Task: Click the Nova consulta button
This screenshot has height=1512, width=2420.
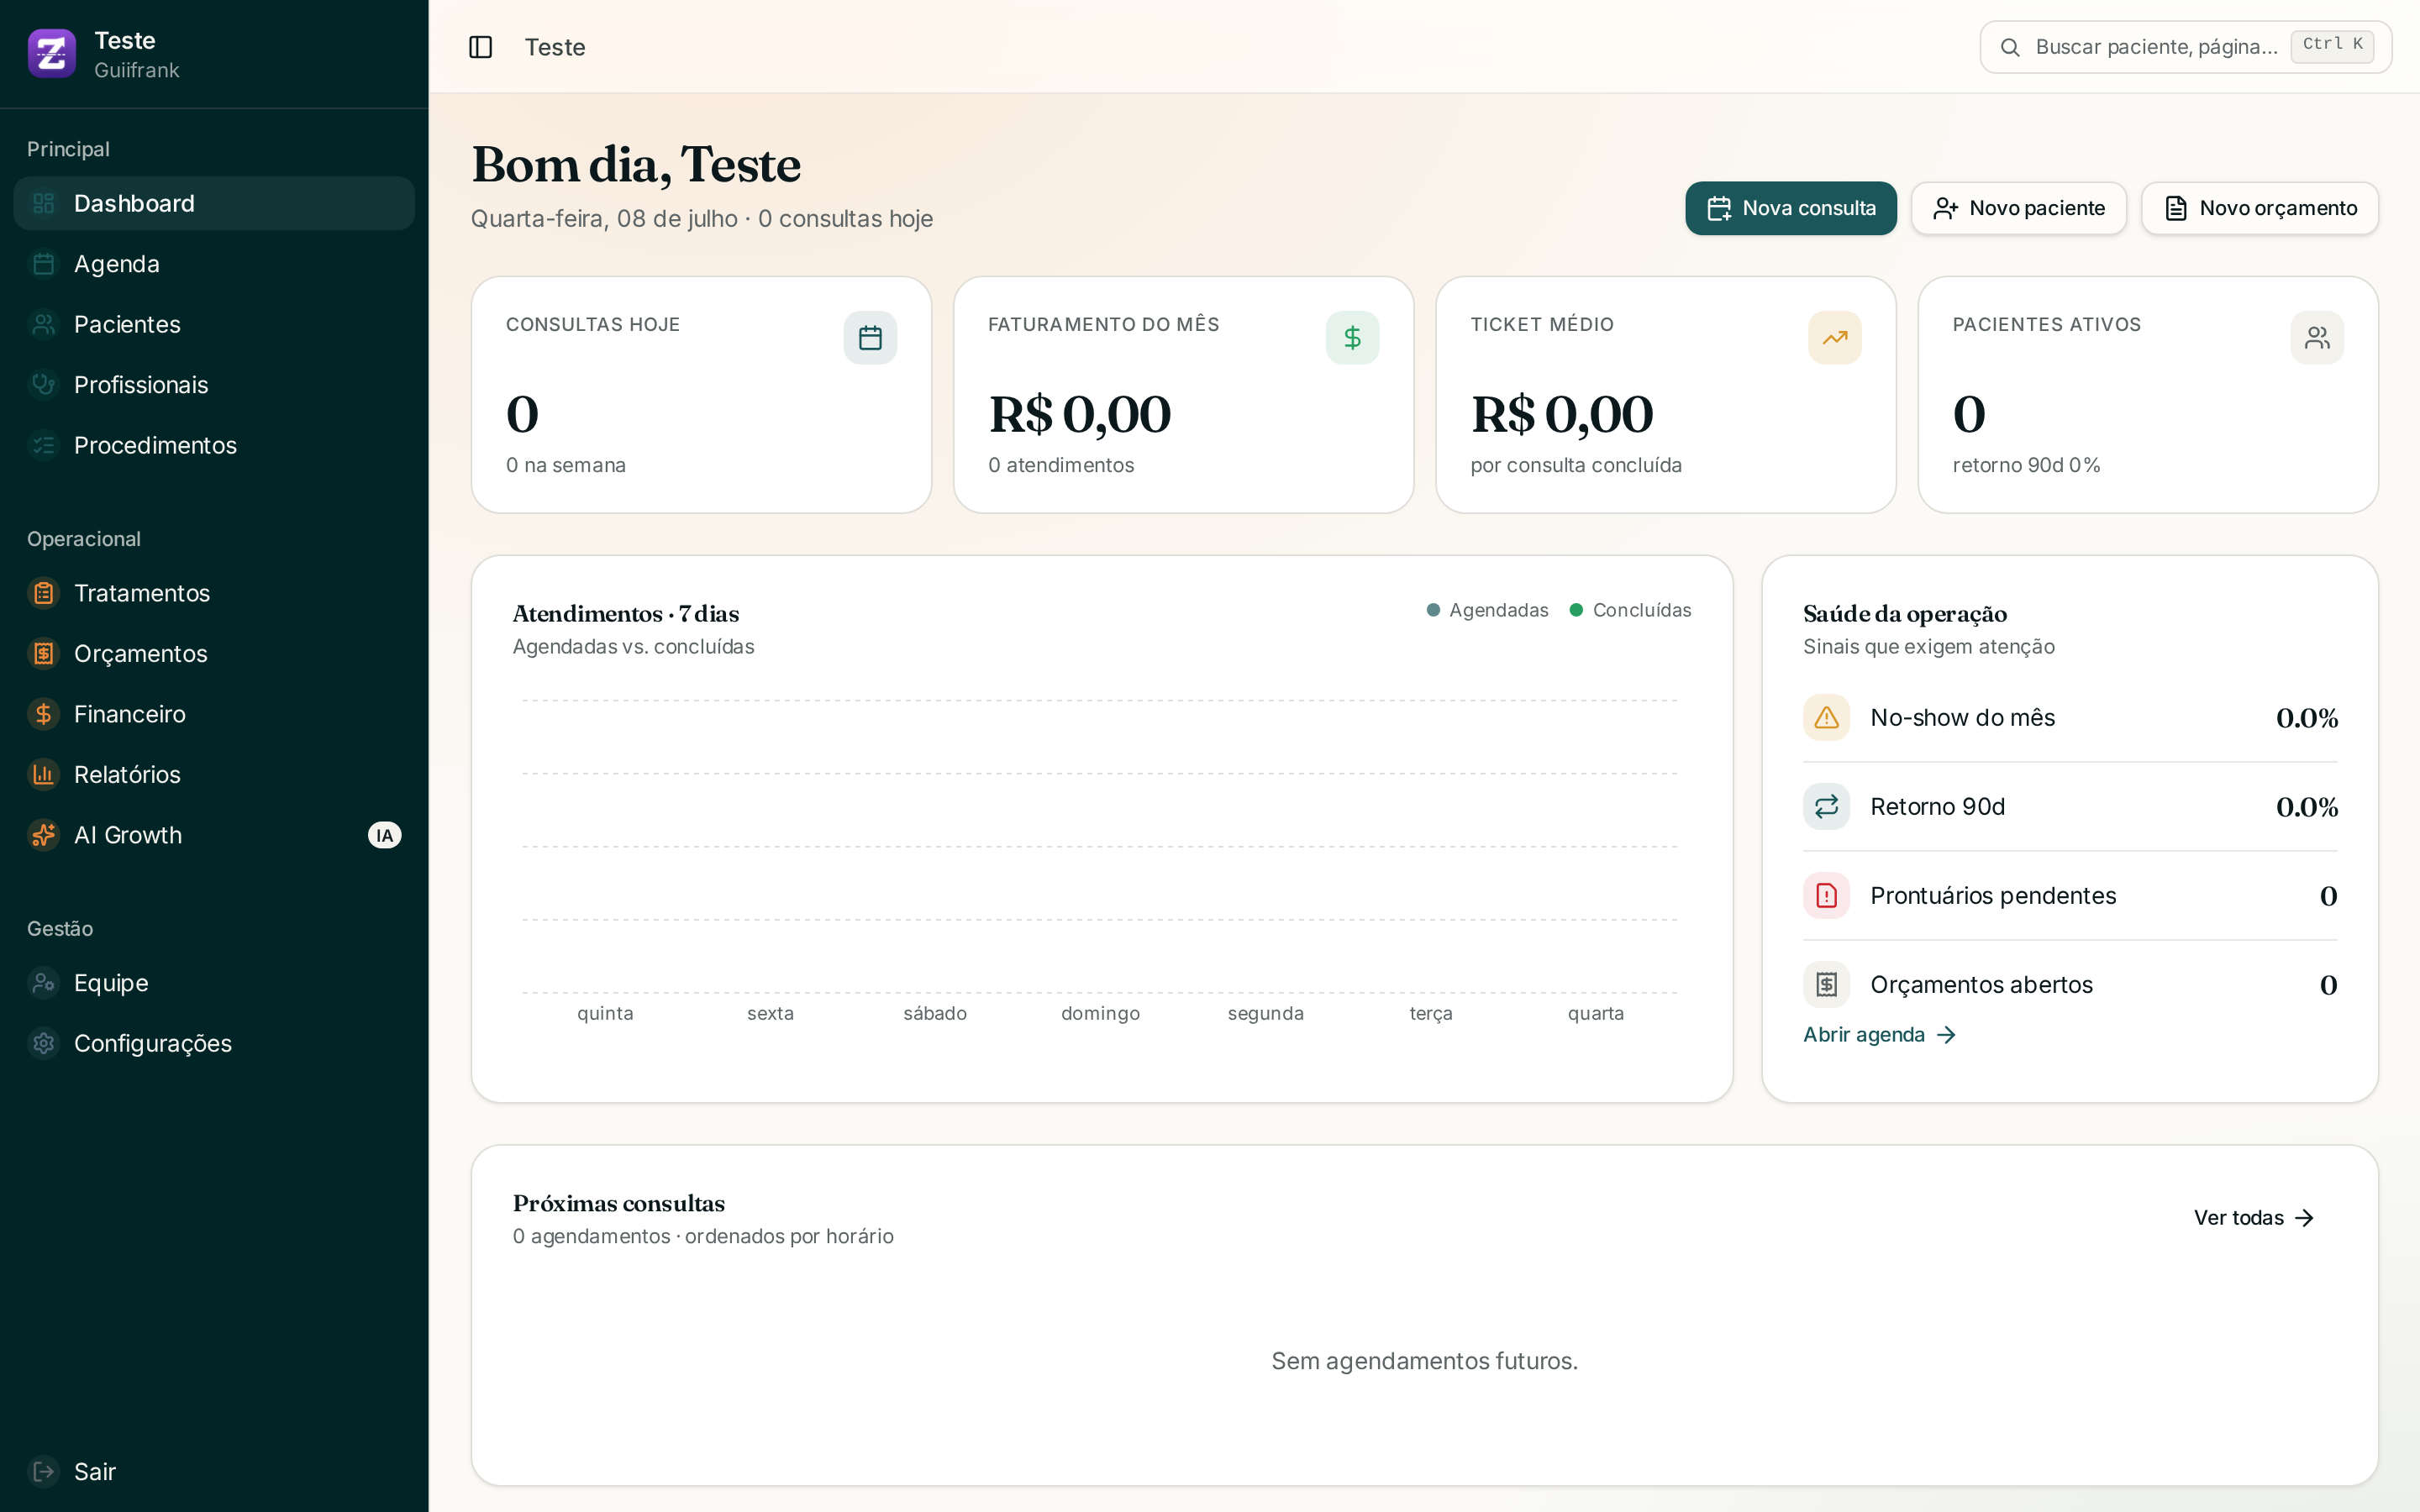Action: click(x=1790, y=208)
